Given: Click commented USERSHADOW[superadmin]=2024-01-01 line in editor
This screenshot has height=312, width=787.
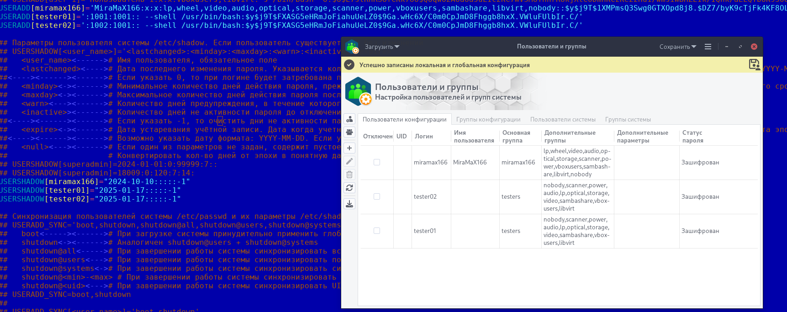Looking at the screenshot, I should (x=109, y=164).
